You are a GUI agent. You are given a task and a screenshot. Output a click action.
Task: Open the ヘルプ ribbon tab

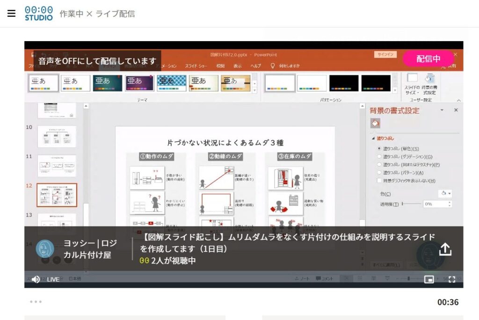(256, 65)
